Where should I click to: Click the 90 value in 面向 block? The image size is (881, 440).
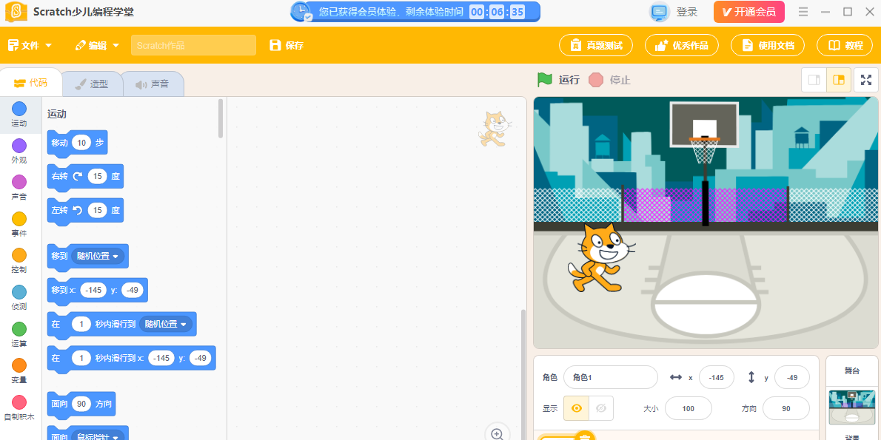coord(81,404)
